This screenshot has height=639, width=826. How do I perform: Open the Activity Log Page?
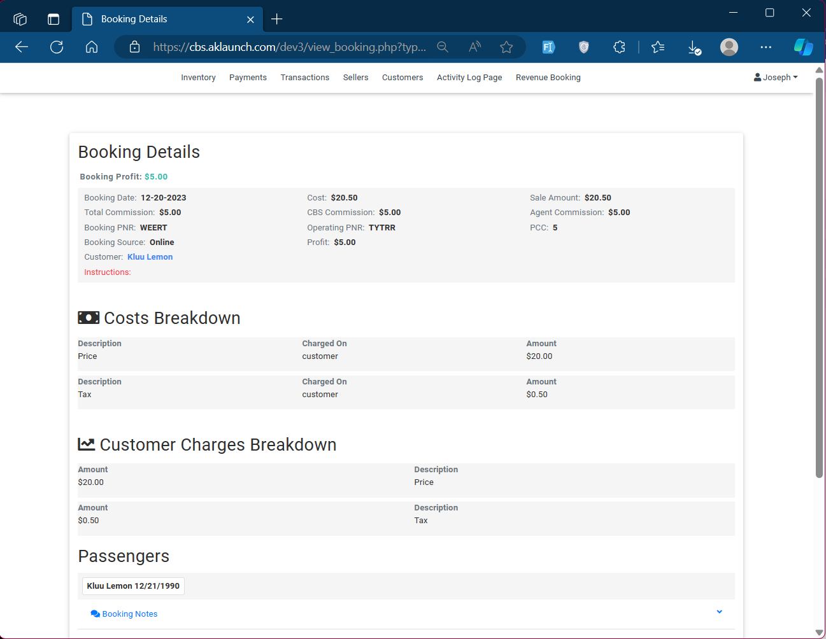coord(469,78)
